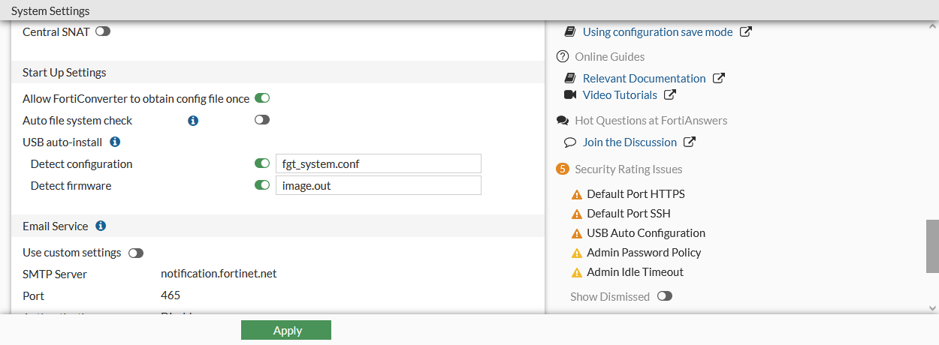The height and width of the screenshot is (345, 939).
Task: Open the Relevant Documentation link
Action: point(644,78)
